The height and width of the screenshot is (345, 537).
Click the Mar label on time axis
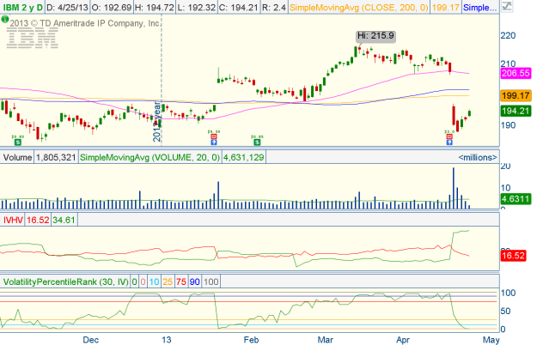coord(325,340)
